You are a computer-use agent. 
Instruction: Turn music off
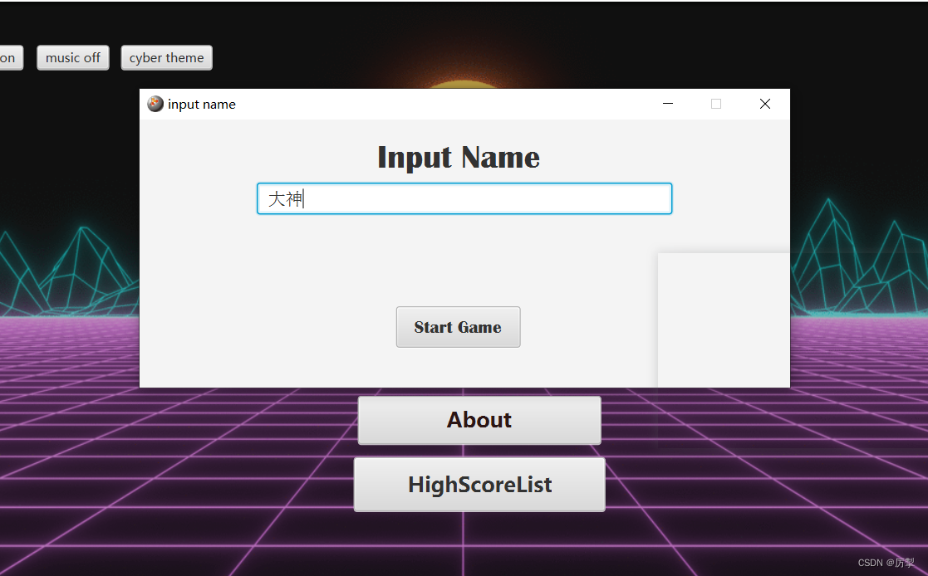[x=73, y=58]
